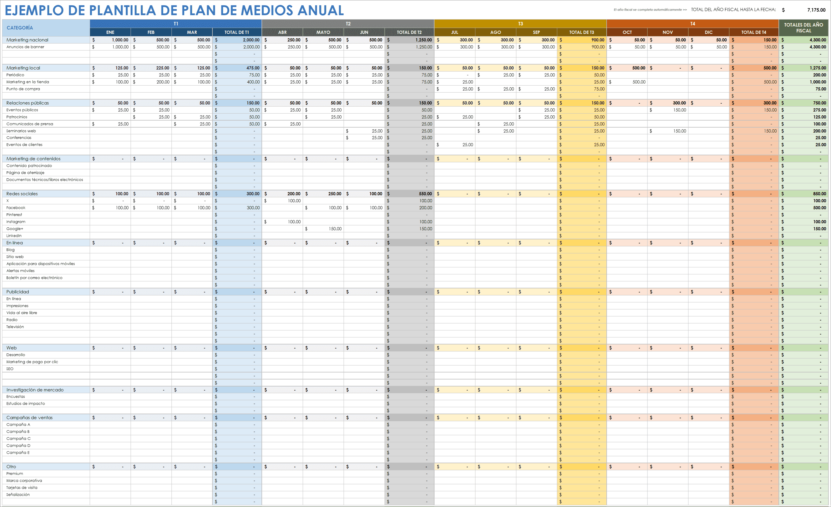This screenshot has width=831, height=507.
Task: Select the 'Campañas de ventas' category label
Action: coord(29,417)
